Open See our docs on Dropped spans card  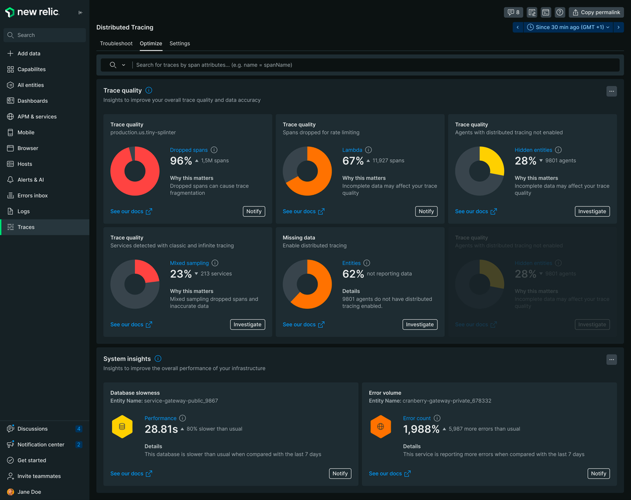131,211
